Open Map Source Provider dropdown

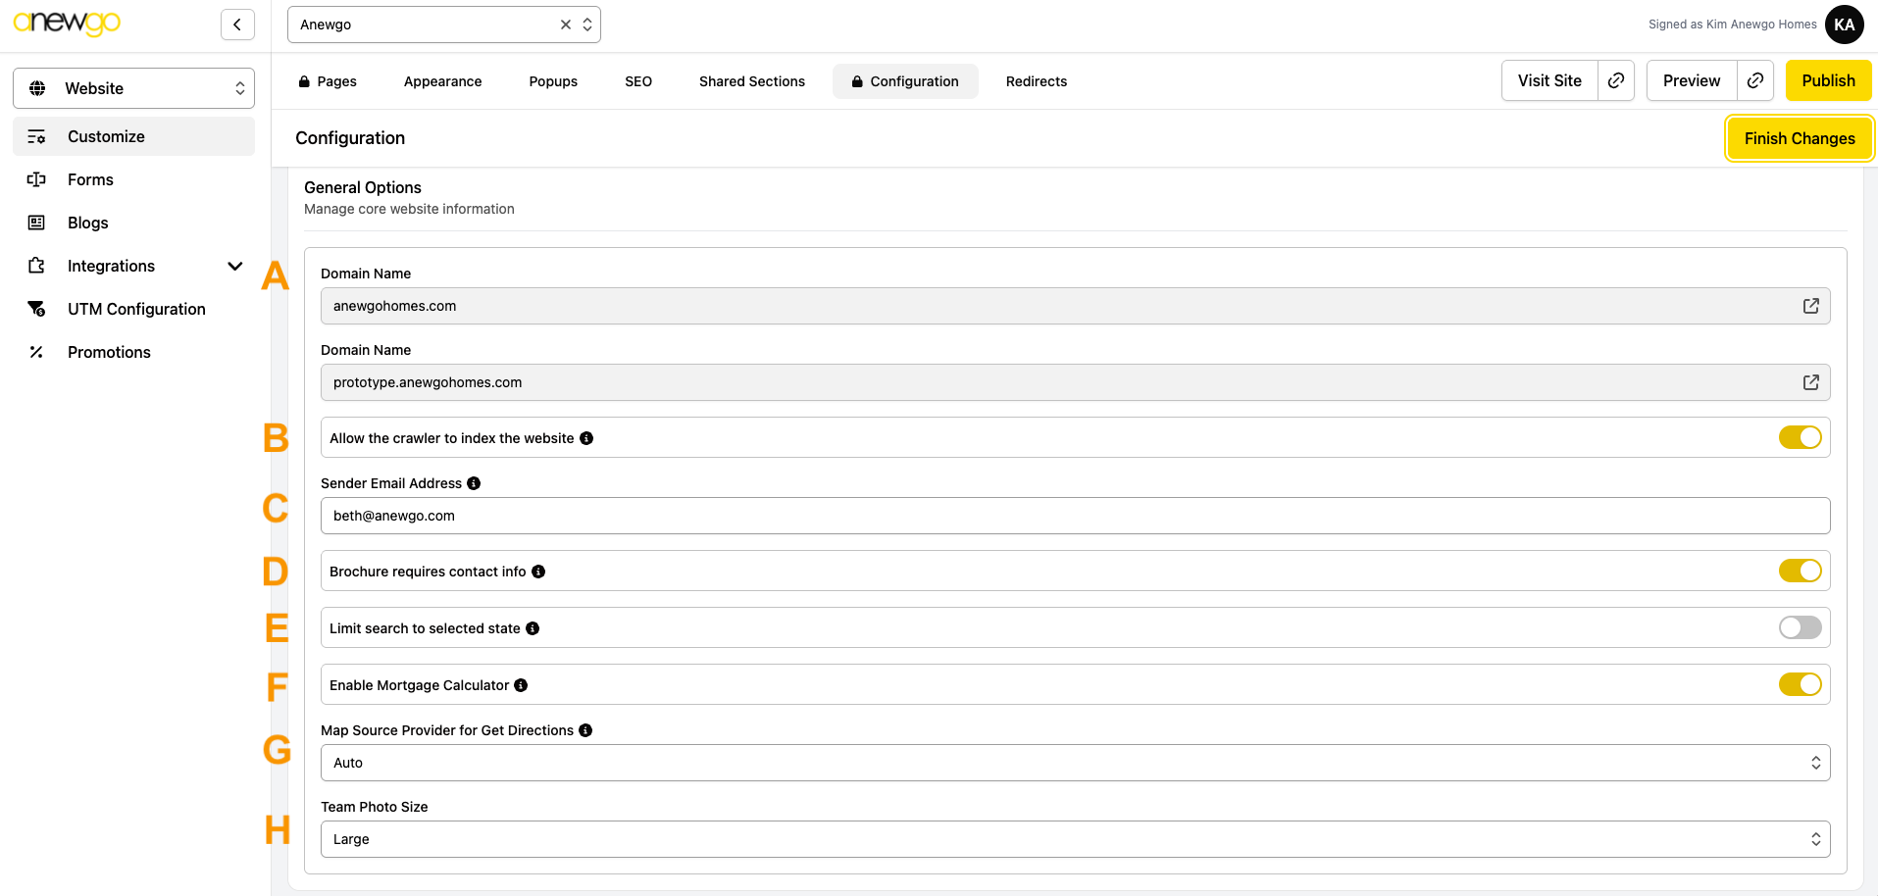coord(1074,763)
